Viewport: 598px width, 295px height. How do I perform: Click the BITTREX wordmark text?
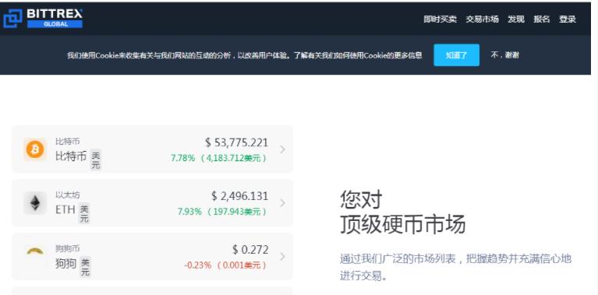coord(55,14)
